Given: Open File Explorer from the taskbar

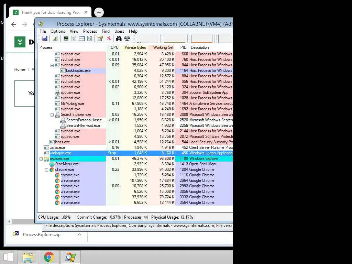Looking at the screenshot, I should point(28,257).
